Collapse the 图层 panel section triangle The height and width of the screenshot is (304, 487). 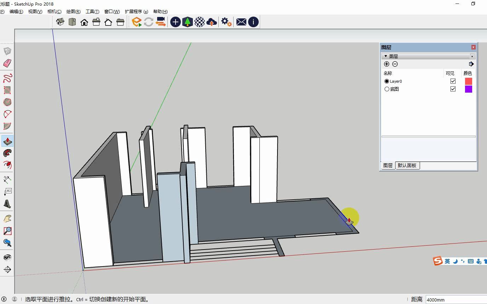pyautogui.click(x=386, y=56)
